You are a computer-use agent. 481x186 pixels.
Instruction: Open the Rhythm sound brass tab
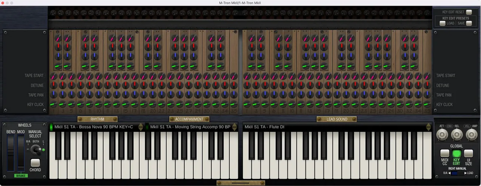tap(97, 119)
